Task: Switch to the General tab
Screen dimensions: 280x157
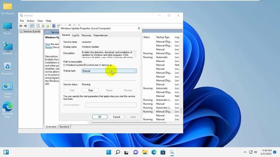Action: (66, 35)
